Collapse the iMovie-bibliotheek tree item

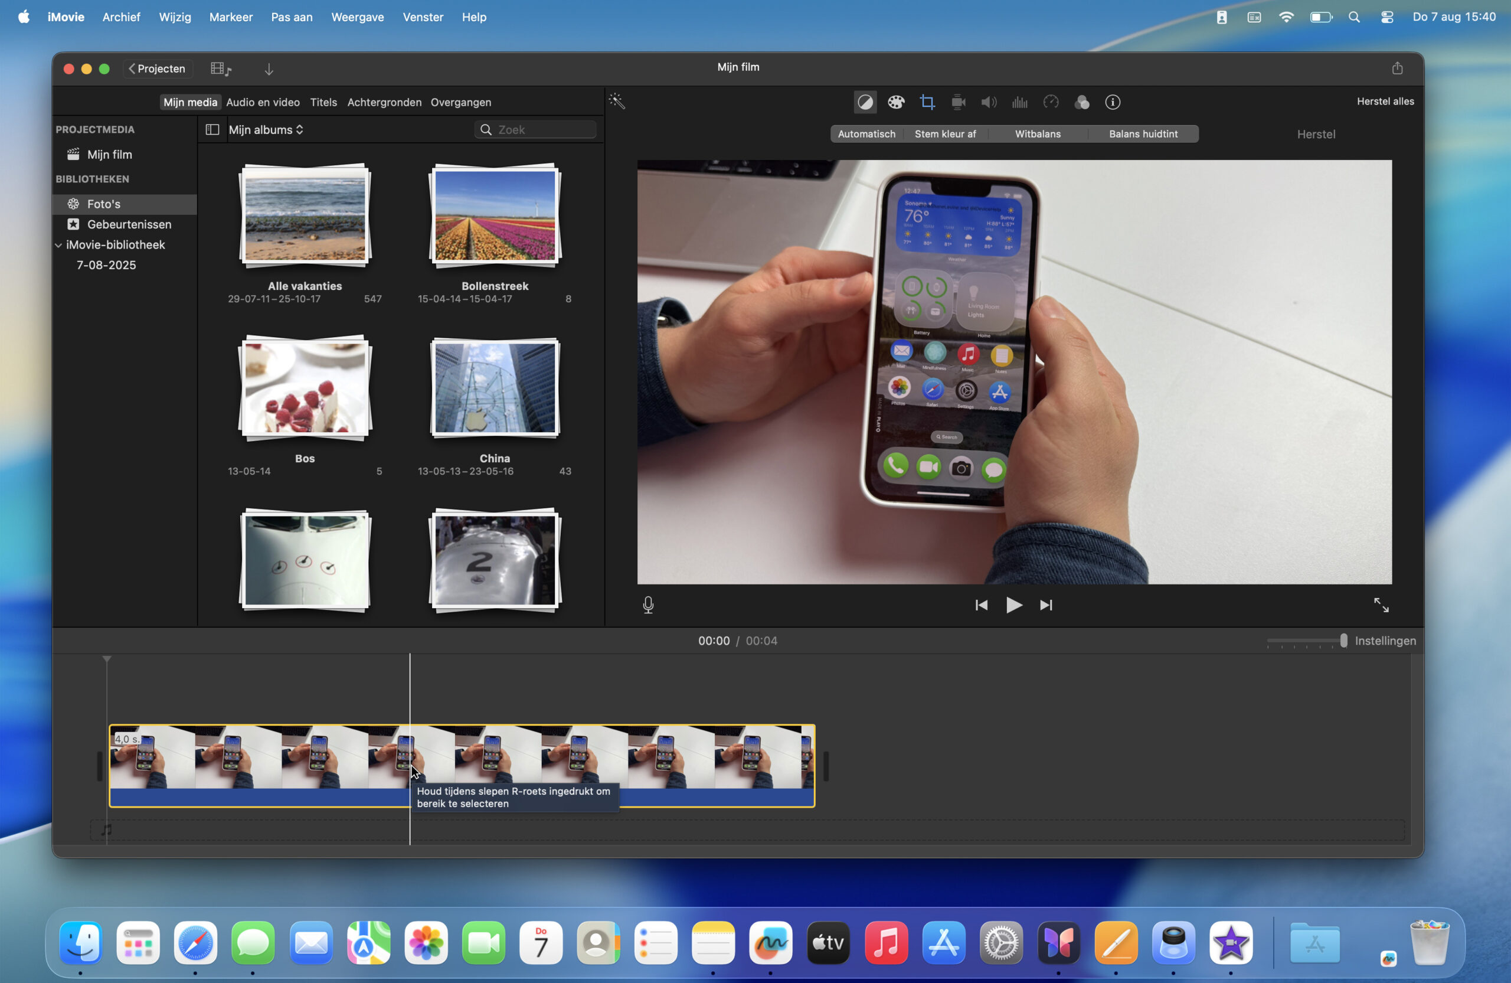tap(58, 245)
